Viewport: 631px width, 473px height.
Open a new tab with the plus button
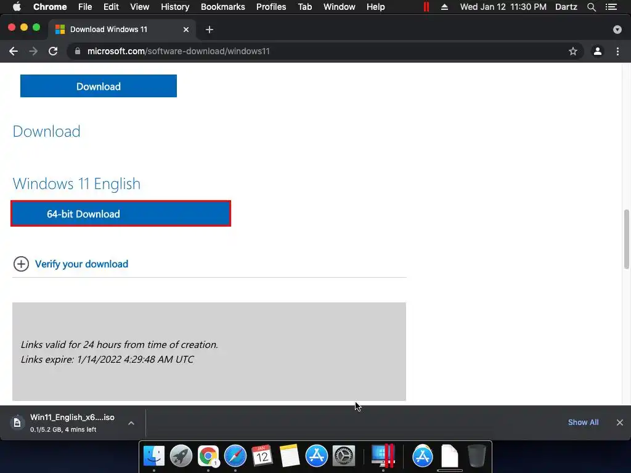tap(210, 30)
